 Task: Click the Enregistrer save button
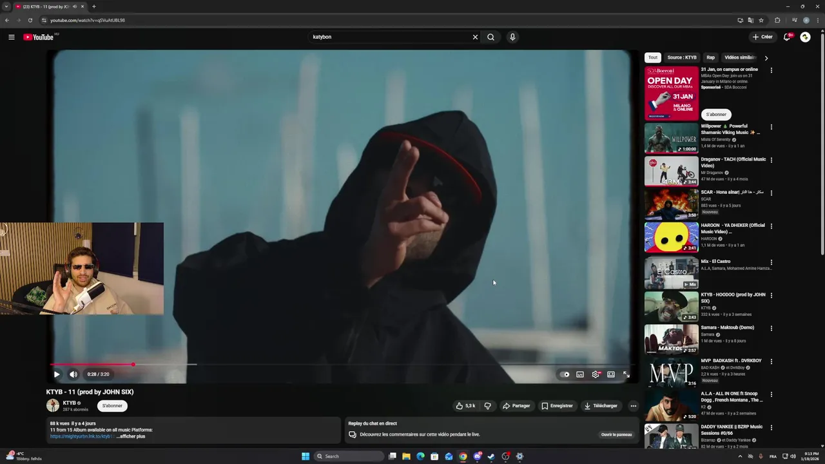click(557, 406)
